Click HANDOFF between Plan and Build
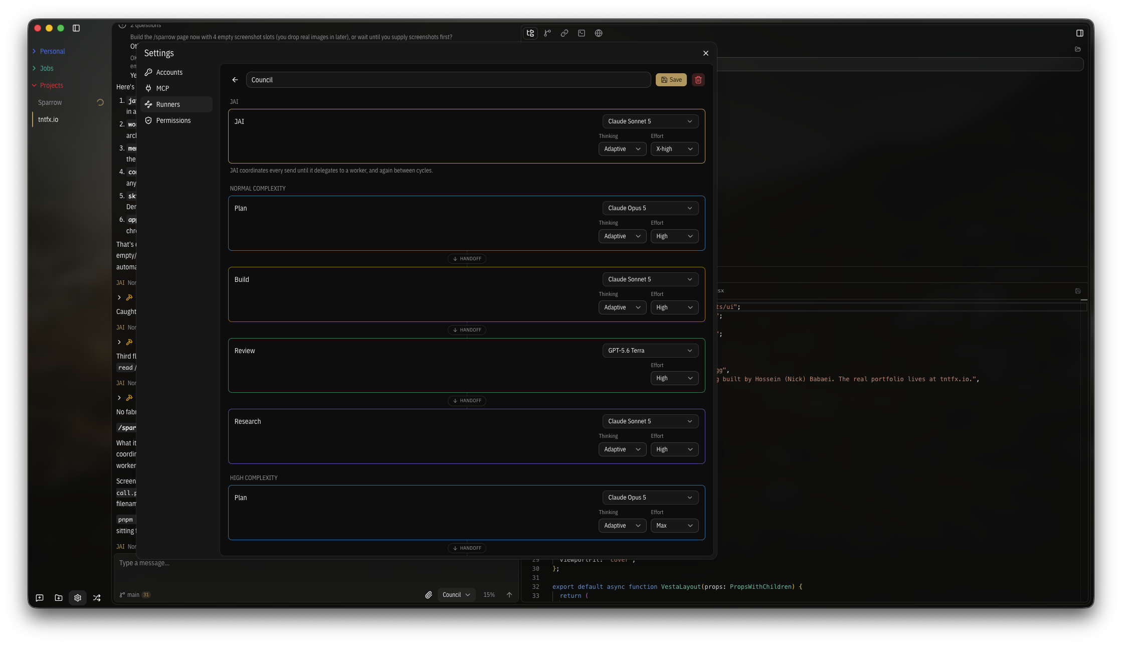Image resolution: width=1122 pixels, height=645 pixels. point(467,259)
